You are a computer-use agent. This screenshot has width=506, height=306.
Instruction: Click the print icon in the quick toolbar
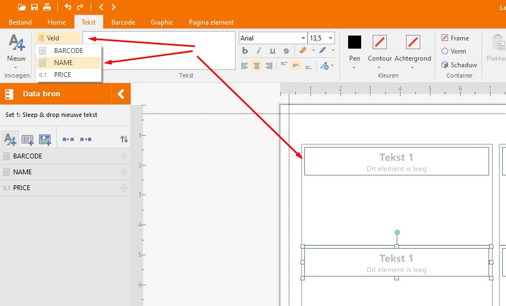point(47,7)
